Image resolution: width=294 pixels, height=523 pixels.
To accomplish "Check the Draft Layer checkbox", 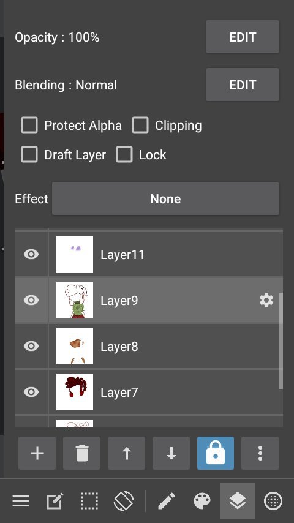I will 29,155.
